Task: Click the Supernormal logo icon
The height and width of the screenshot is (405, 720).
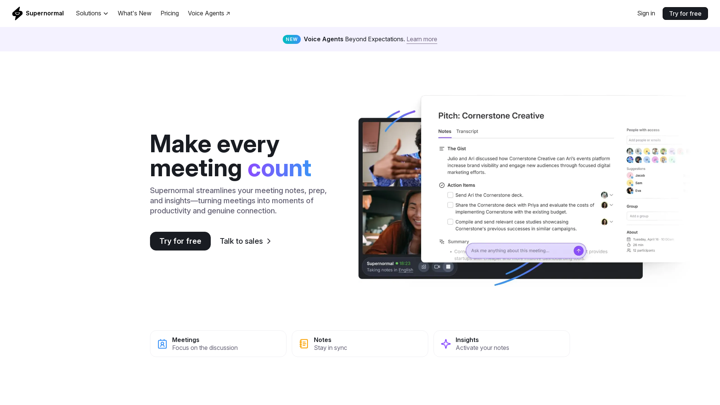Action: click(17, 13)
